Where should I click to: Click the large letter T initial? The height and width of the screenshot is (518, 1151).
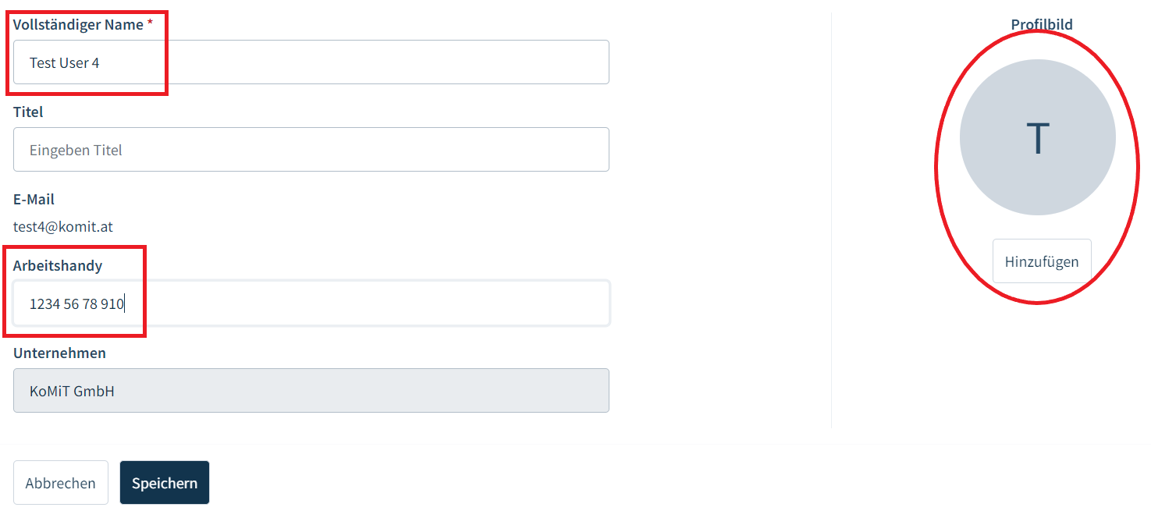(x=1037, y=138)
